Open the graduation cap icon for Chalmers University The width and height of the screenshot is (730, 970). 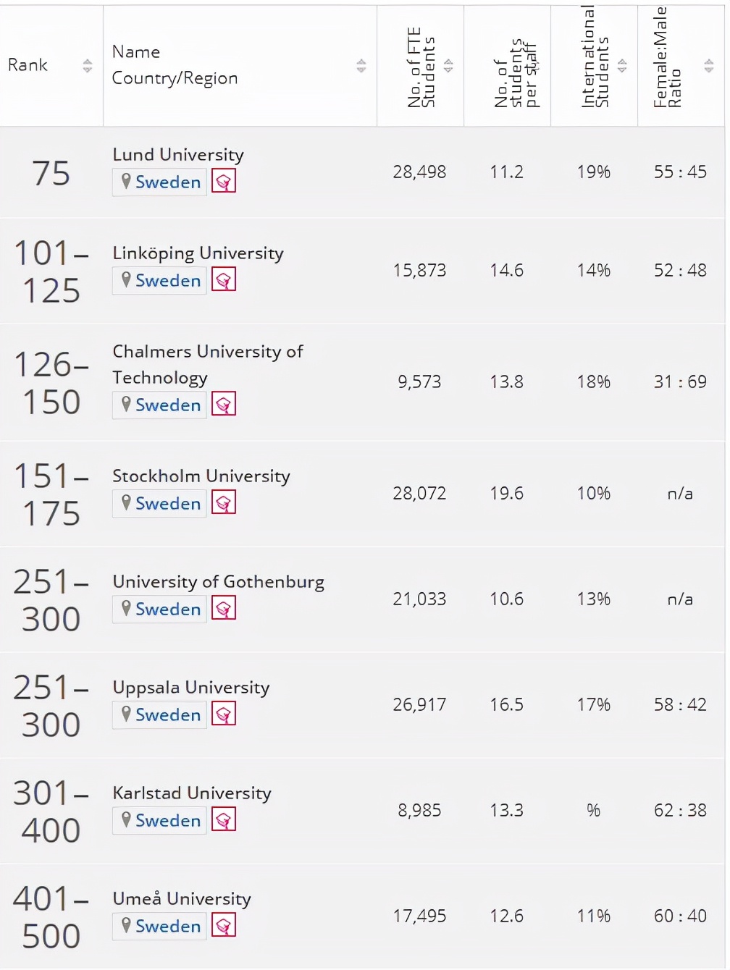[x=223, y=403]
